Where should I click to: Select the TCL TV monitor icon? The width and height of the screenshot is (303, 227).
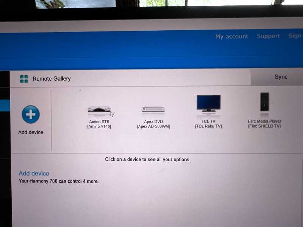[208, 104]
